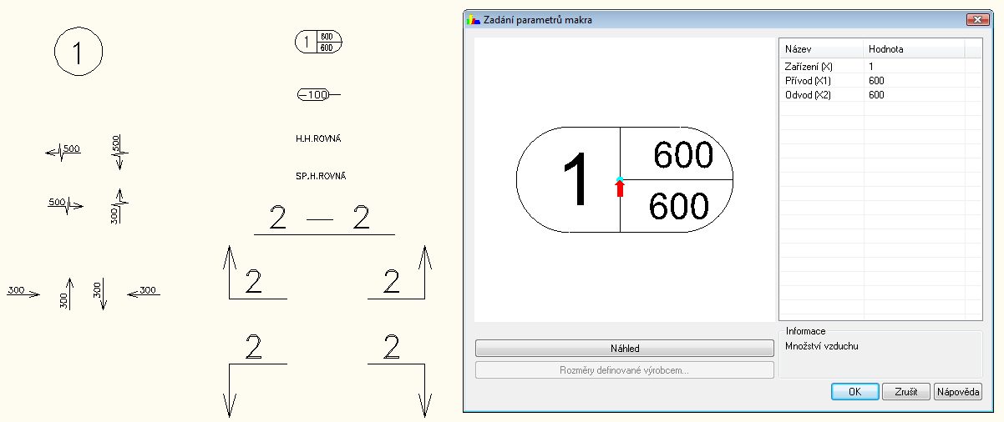1004x422 pixels.
Task: Click the dialog title bar icon
Action: (x=475, y=19)
